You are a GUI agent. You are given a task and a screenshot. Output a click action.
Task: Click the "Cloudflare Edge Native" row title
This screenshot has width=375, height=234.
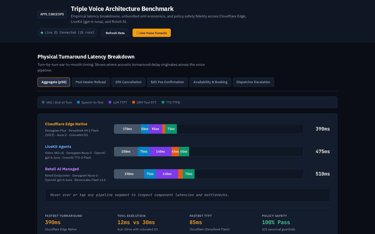(x=66, y=124)
